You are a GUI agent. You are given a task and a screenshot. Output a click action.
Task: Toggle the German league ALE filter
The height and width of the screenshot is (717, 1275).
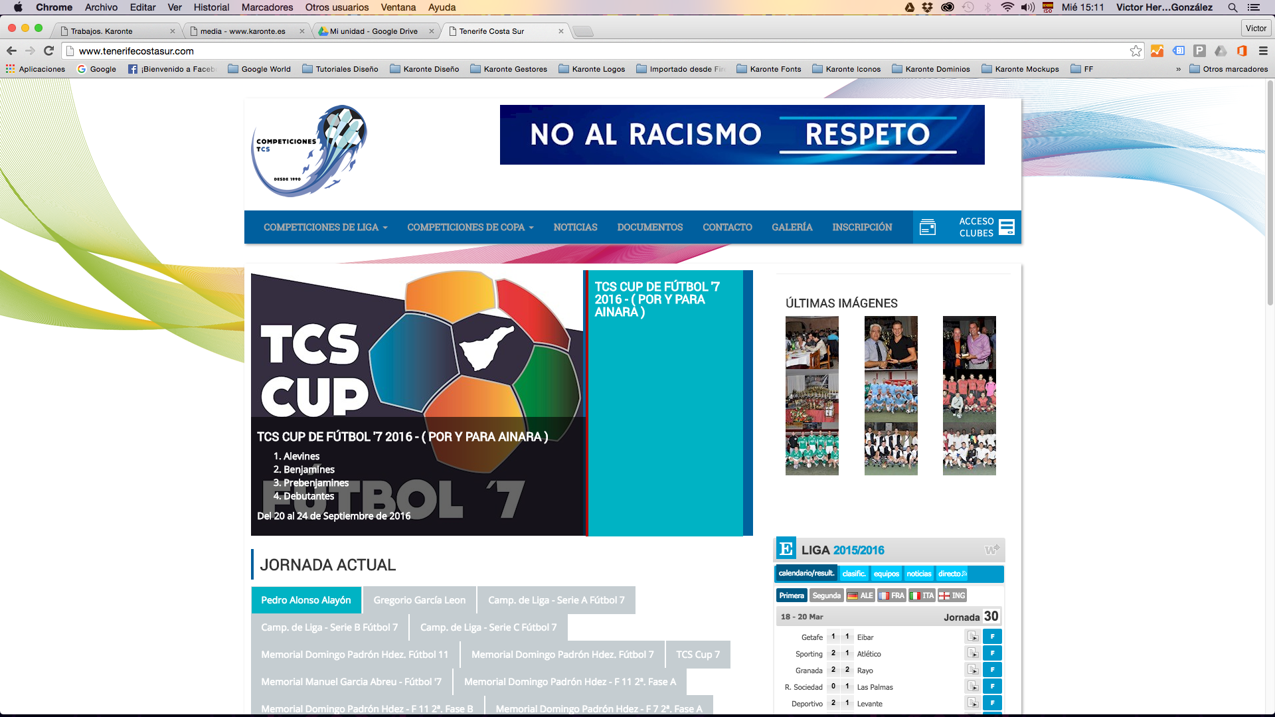point(861,596)
